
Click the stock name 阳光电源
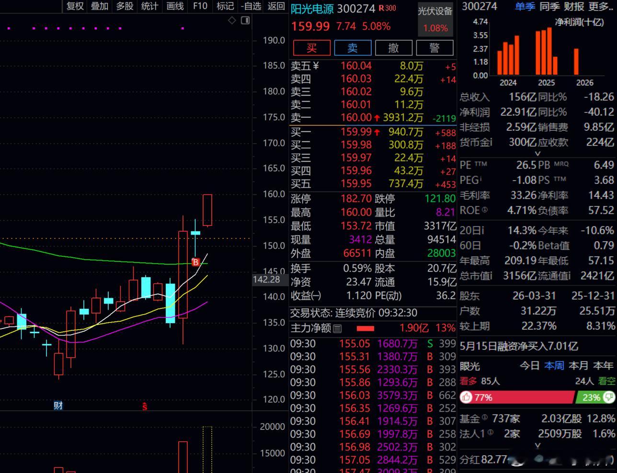click(x=312, y=9)
